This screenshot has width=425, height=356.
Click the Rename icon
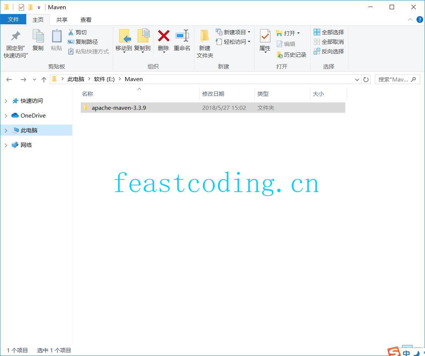click(182, 36)
